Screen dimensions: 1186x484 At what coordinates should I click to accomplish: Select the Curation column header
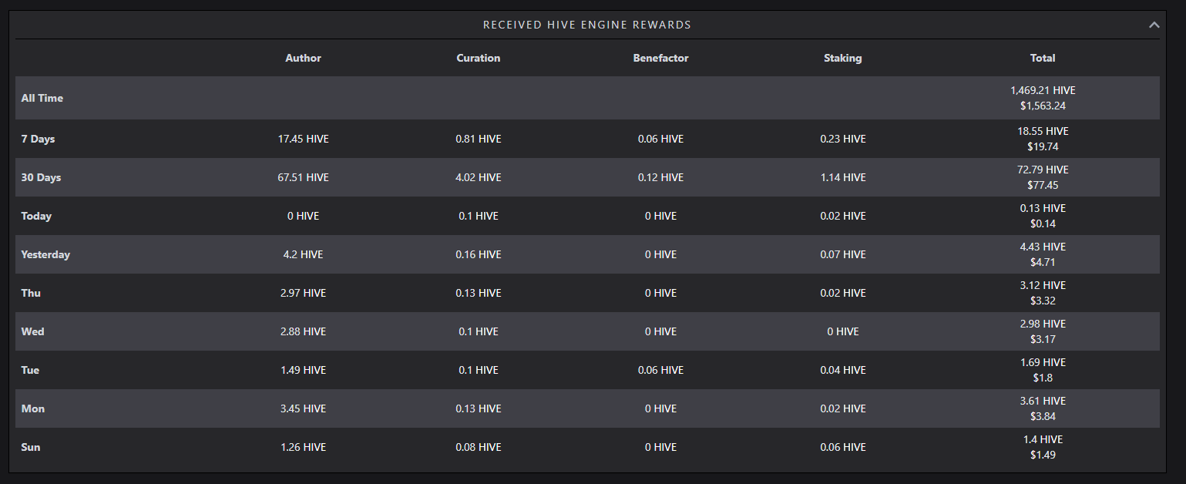[479, 58]
